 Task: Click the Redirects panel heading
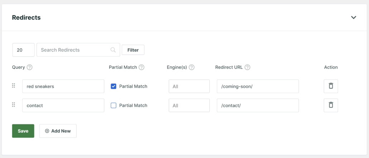pyautogui.click(x=27, y=18)
